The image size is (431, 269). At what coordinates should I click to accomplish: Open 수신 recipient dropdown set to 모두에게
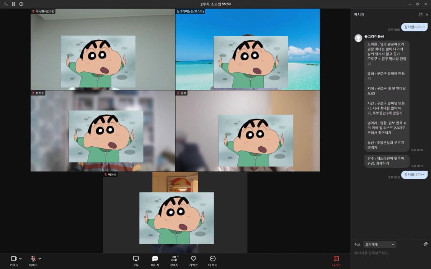380,244
